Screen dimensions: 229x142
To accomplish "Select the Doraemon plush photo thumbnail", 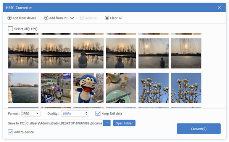I will [89, 88].
